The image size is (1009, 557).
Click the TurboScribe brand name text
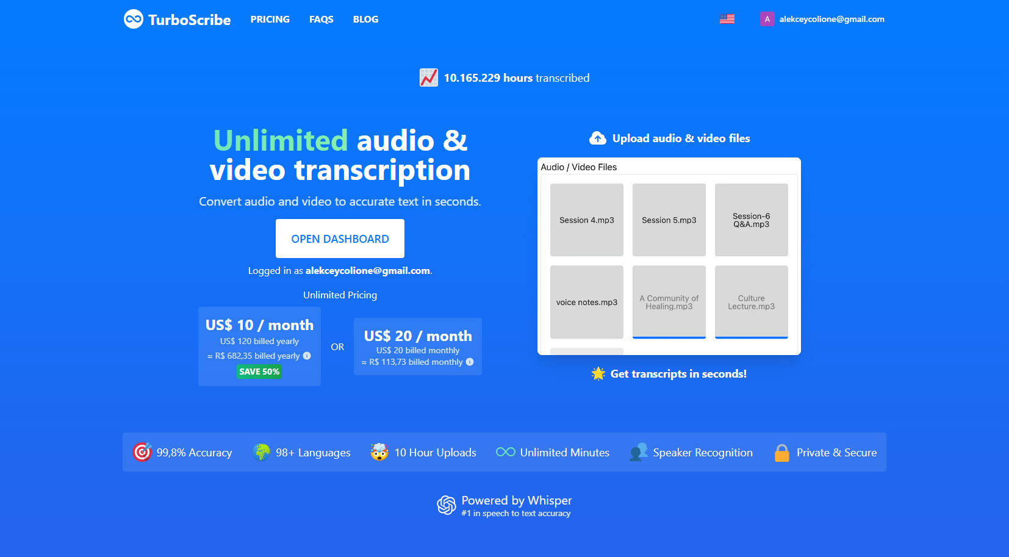(x=190, y=20)
